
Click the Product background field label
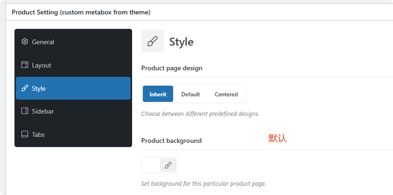pyautogui.click(x=171, y=141)
